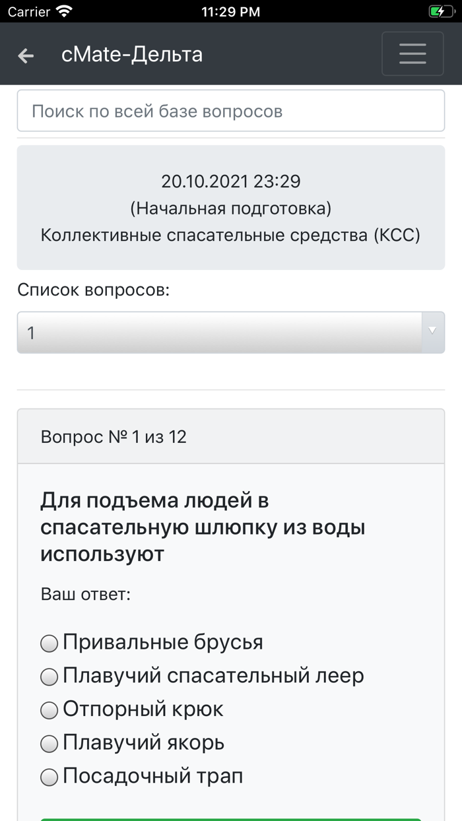The image size is (462, 821).
Task: Tap the topic 'Коллективные спасательные средства (КСС)'
Action: click(230, 234)
